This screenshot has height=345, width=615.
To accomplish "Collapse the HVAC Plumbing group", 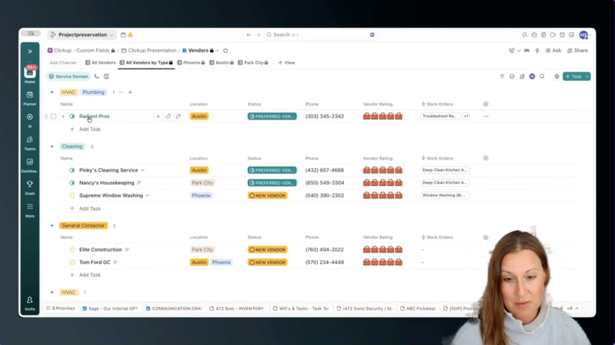I will tap(52, 92).
